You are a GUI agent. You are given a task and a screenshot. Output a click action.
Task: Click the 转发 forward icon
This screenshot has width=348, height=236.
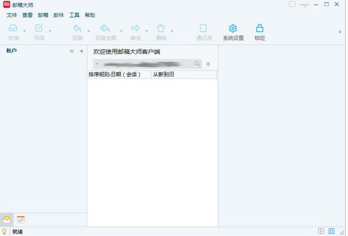coord(135,28)
